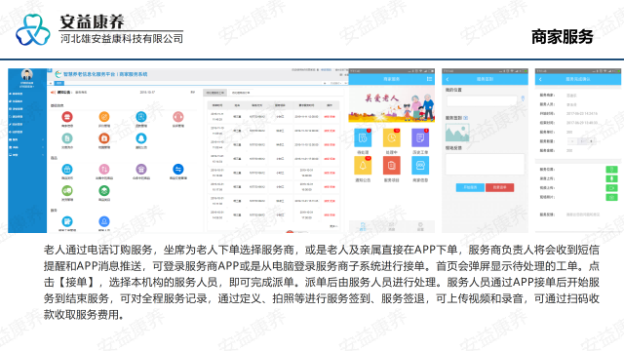Screen dimensions: 624x351
Task: Click the quantity stepper plus control
Action: (592, 141)
